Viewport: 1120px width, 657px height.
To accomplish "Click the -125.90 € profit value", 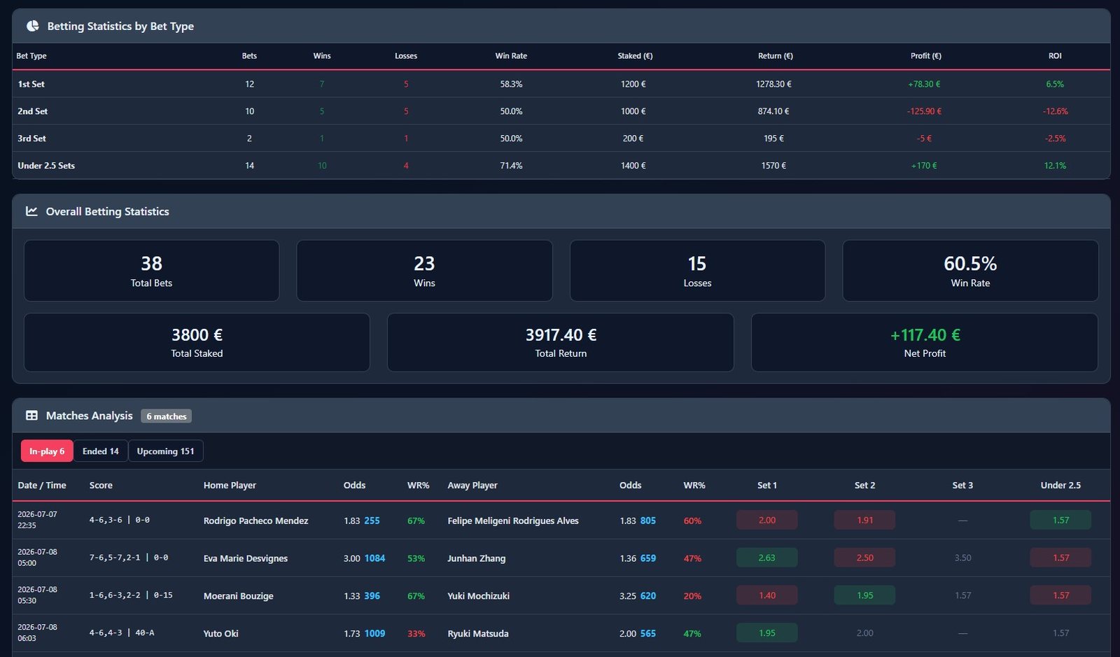I will point(924,111).
